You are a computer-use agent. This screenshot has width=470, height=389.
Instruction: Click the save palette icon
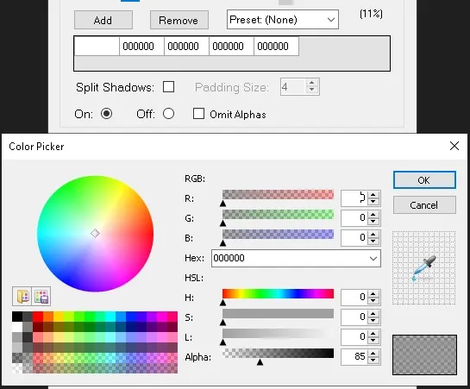[41, 297]
